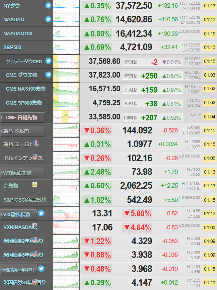Click Twitter icon in NYダウ row

click(x=48, y=6)
